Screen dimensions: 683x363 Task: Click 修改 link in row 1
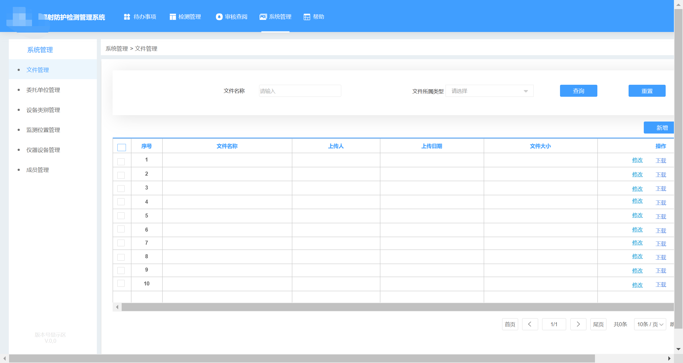click(x=637, y=160)
